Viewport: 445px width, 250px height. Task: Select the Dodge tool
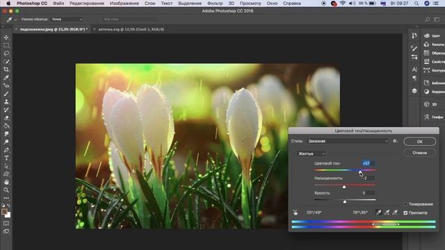(6, 142)
